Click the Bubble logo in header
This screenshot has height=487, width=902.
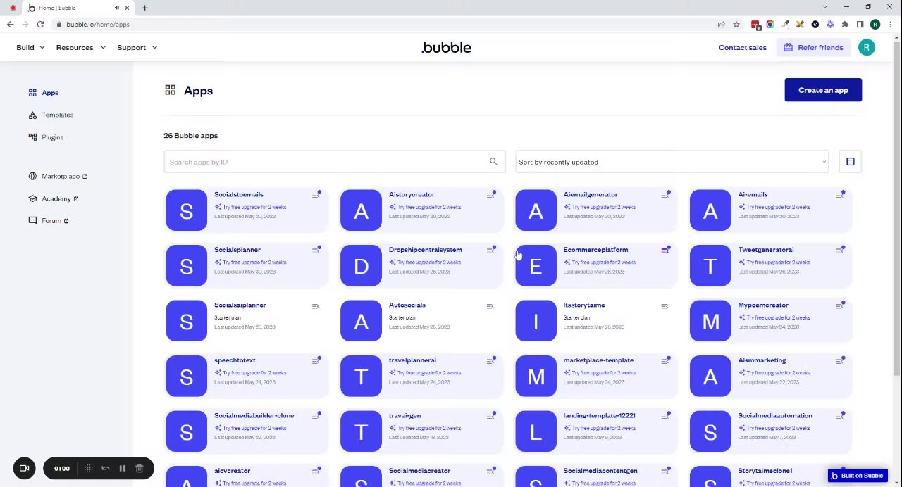click(446, 48)
